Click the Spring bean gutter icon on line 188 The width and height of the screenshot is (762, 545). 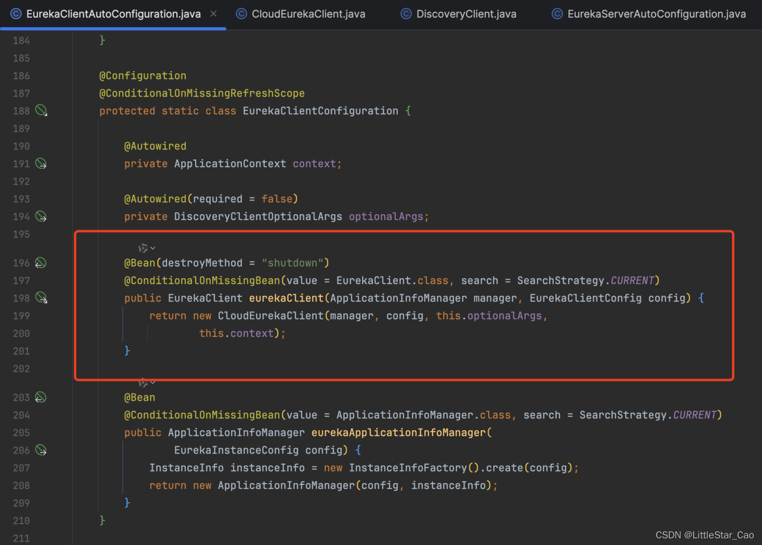coord(41,110)
